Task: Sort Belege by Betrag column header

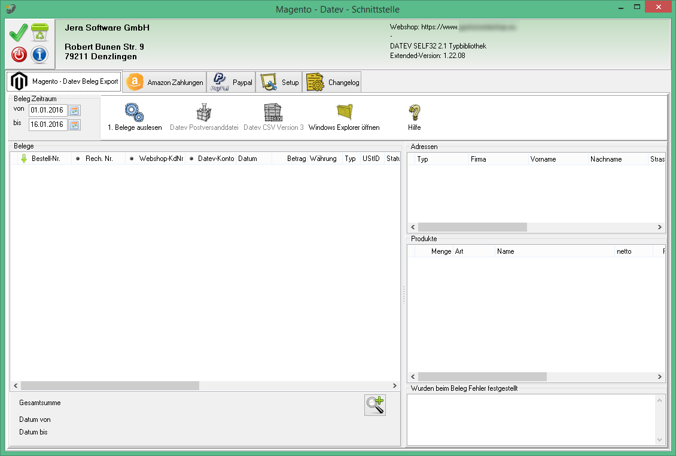Action: click(x=296, y=159)
